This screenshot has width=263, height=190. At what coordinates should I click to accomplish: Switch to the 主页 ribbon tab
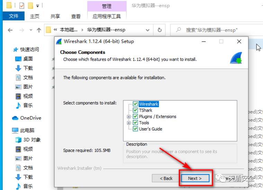pyautogui.click(x=35, y=16)
